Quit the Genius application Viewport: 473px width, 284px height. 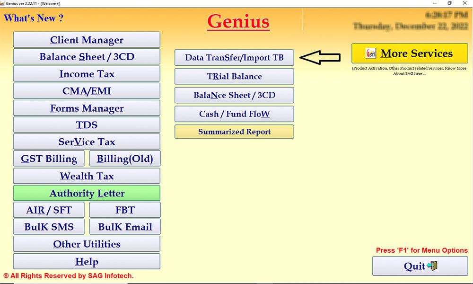[420, 266]
